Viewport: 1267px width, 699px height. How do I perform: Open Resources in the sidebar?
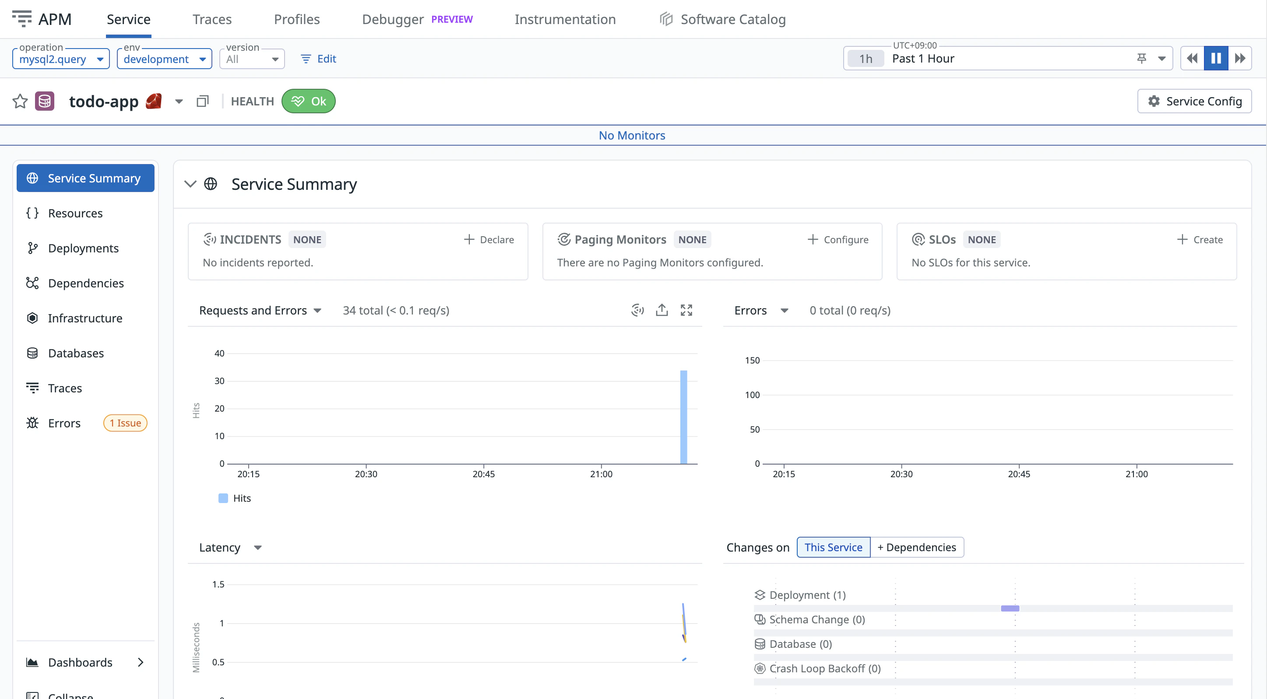[85, 213]
